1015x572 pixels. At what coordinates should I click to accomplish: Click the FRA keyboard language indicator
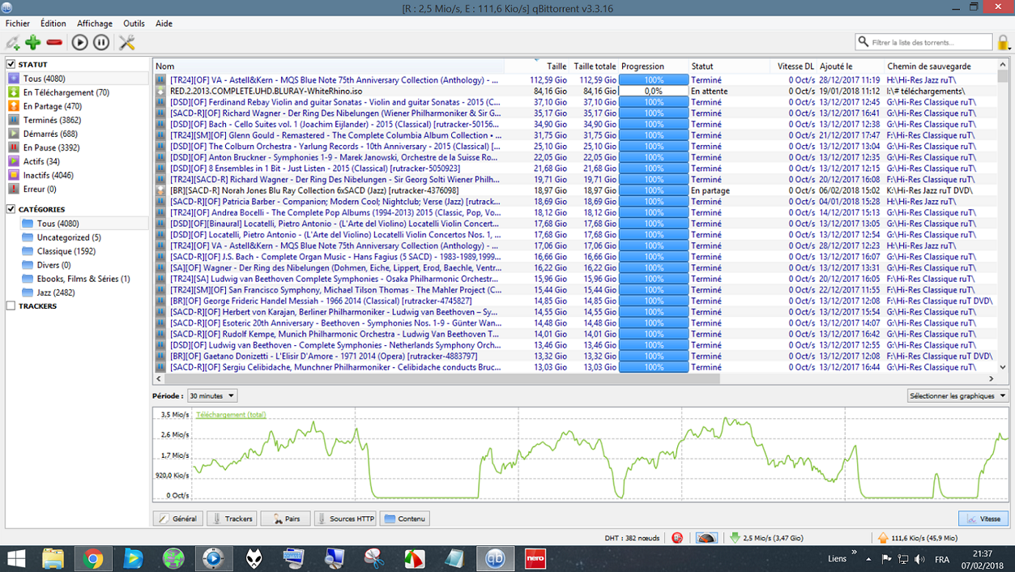pos(943,559)
